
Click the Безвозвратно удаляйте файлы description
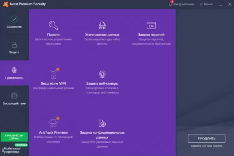point(102,41)
